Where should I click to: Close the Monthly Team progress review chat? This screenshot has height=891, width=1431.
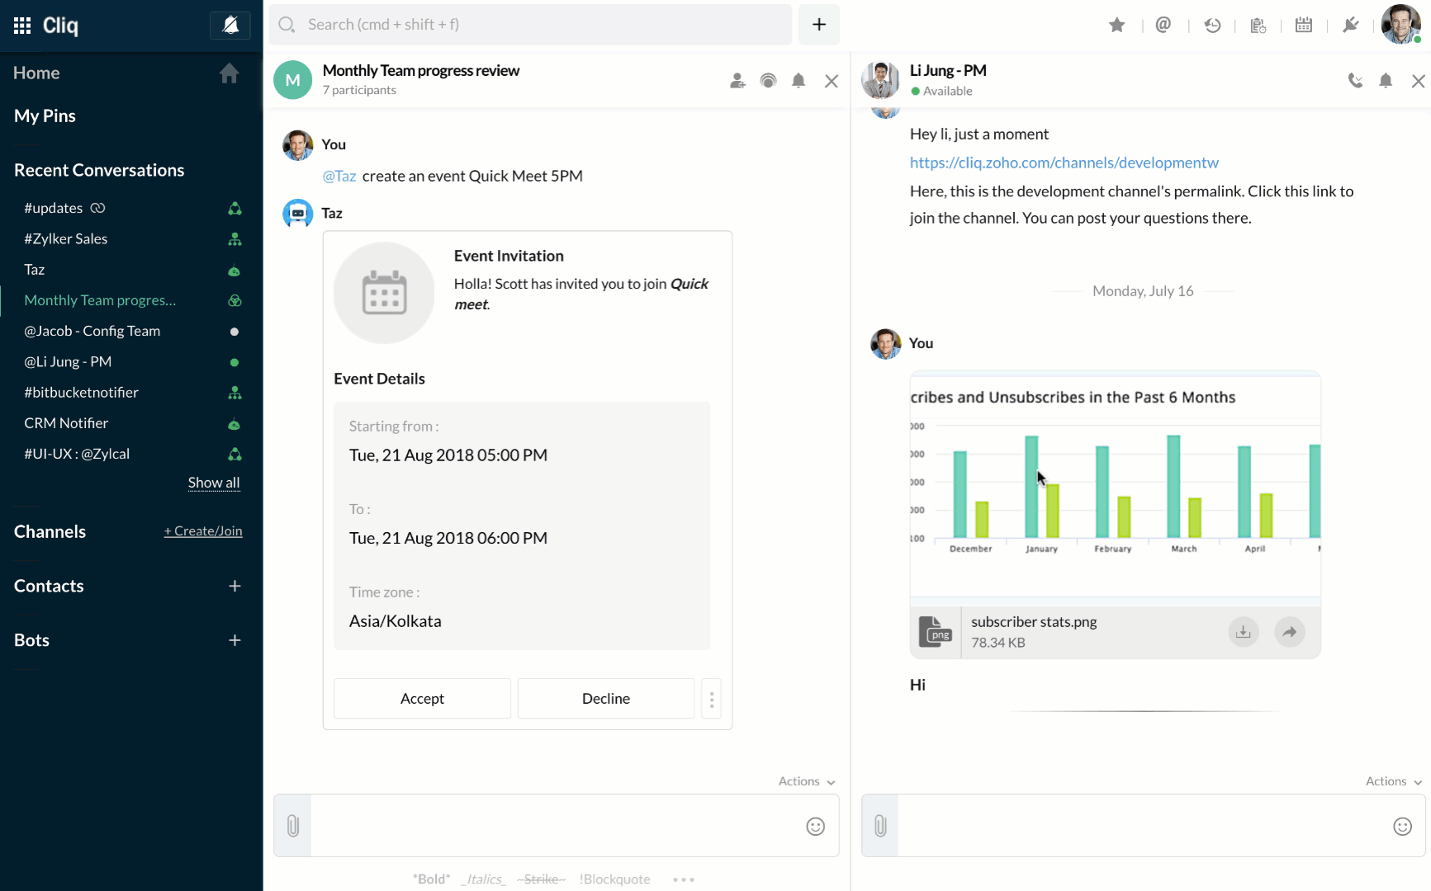pos(832,81)
